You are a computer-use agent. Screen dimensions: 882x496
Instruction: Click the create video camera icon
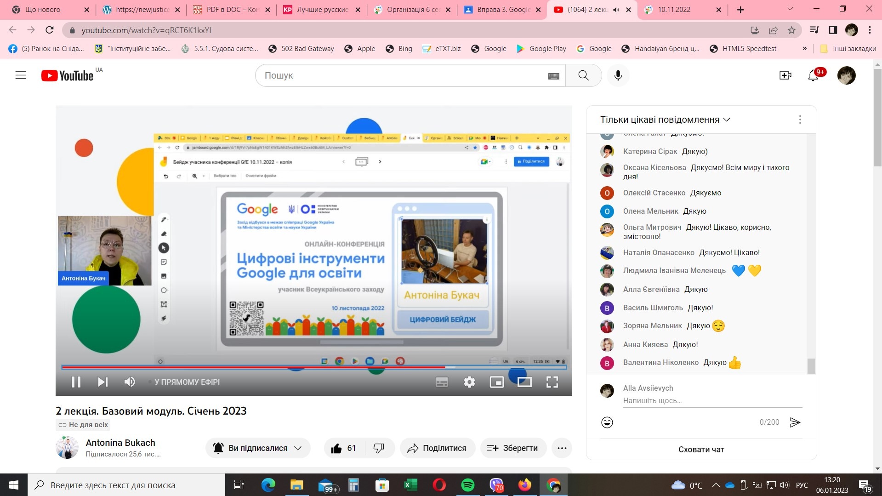[x=785, y=75]
